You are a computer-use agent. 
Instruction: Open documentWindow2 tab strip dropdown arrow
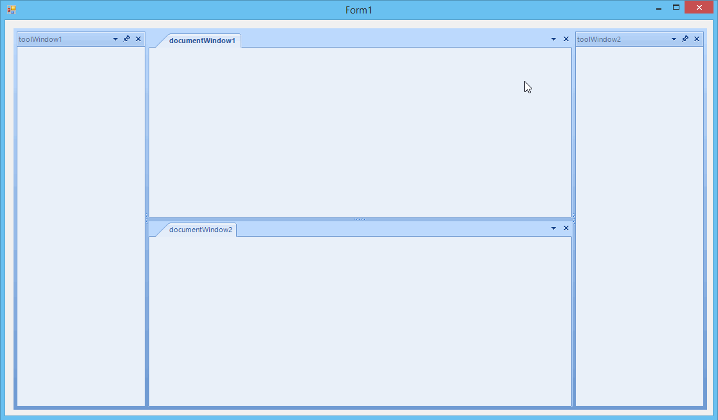click(x=553, y=228)
